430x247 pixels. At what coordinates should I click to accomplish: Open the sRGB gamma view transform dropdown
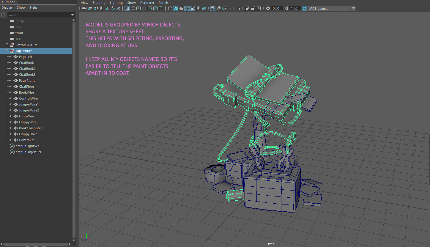353,8
